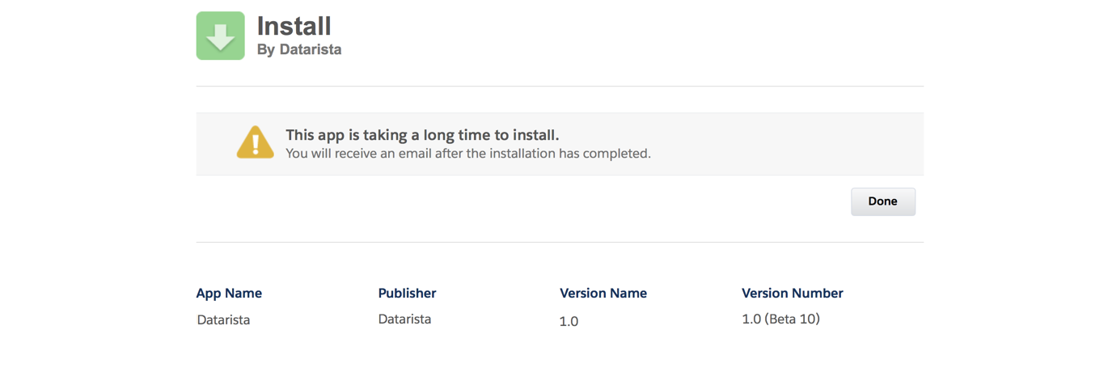Click the Version Name column header
The height and width of the screenshot is (368, 1108).
coord(603,293)
